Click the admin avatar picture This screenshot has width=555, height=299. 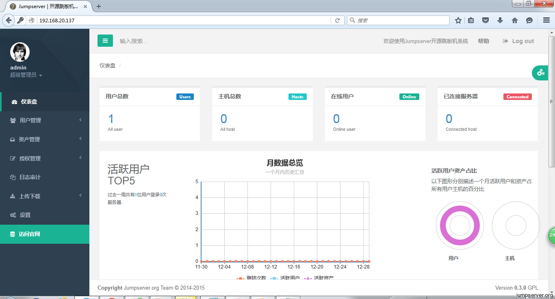coord(20,52)
